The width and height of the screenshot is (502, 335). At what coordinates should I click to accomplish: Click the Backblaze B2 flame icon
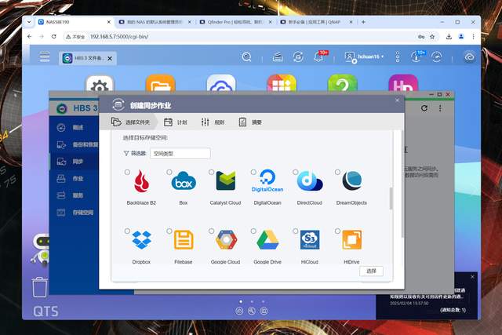(141, 181)
